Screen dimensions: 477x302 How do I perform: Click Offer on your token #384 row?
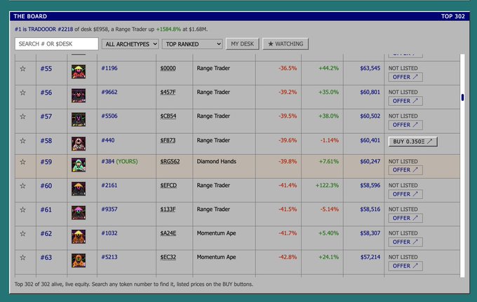[405, 170]
